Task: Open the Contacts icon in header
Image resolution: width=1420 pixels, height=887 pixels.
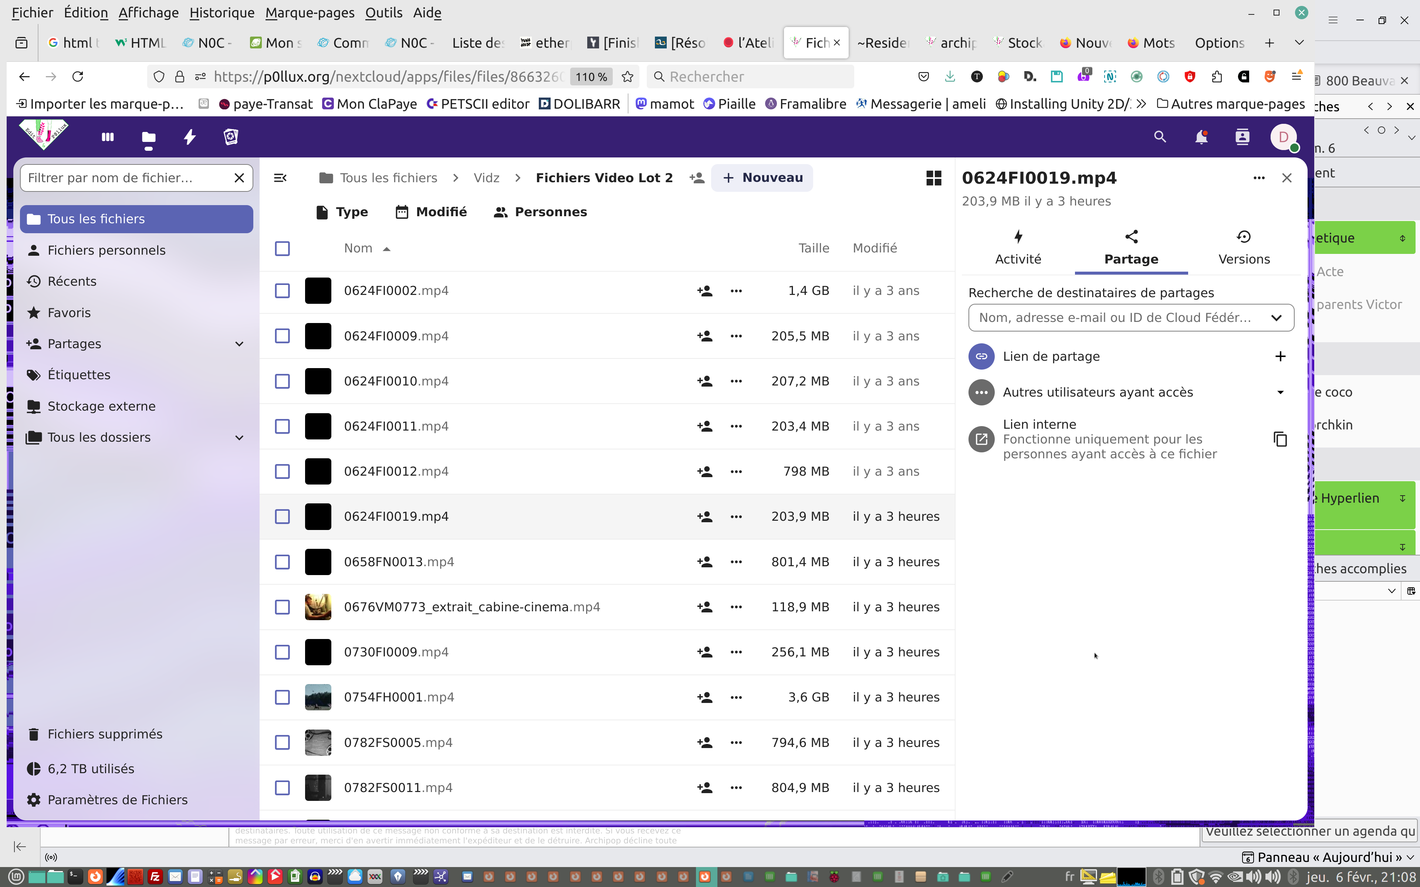Action: point(1242,137)
